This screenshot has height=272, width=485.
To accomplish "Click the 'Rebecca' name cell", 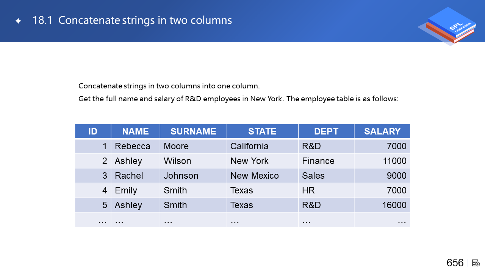I will (133, 146).
